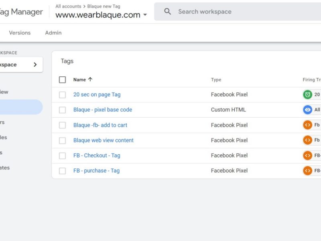
Task: Switch to the Versions tab
Action: click(20, 33)
